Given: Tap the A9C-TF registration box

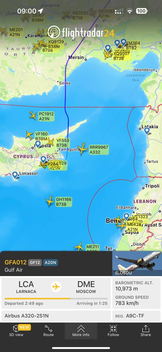Looking at the screenshot, I should pos(136,316).
